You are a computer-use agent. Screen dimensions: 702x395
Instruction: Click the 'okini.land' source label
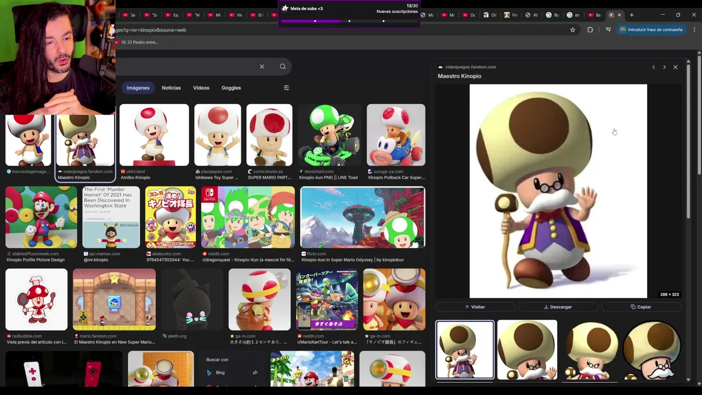(135, 171)
